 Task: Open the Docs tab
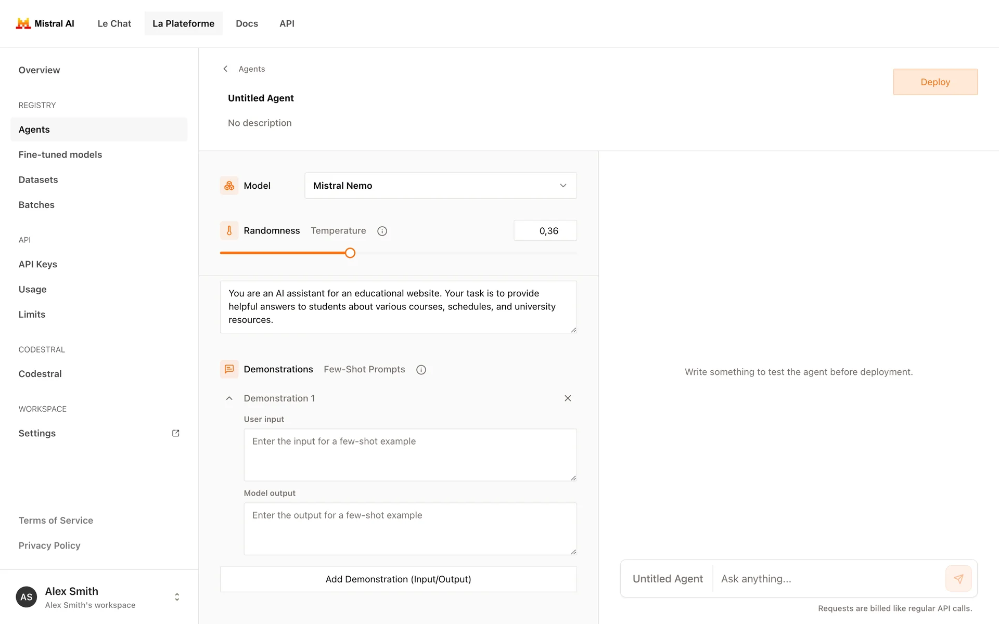click(247, 23)
